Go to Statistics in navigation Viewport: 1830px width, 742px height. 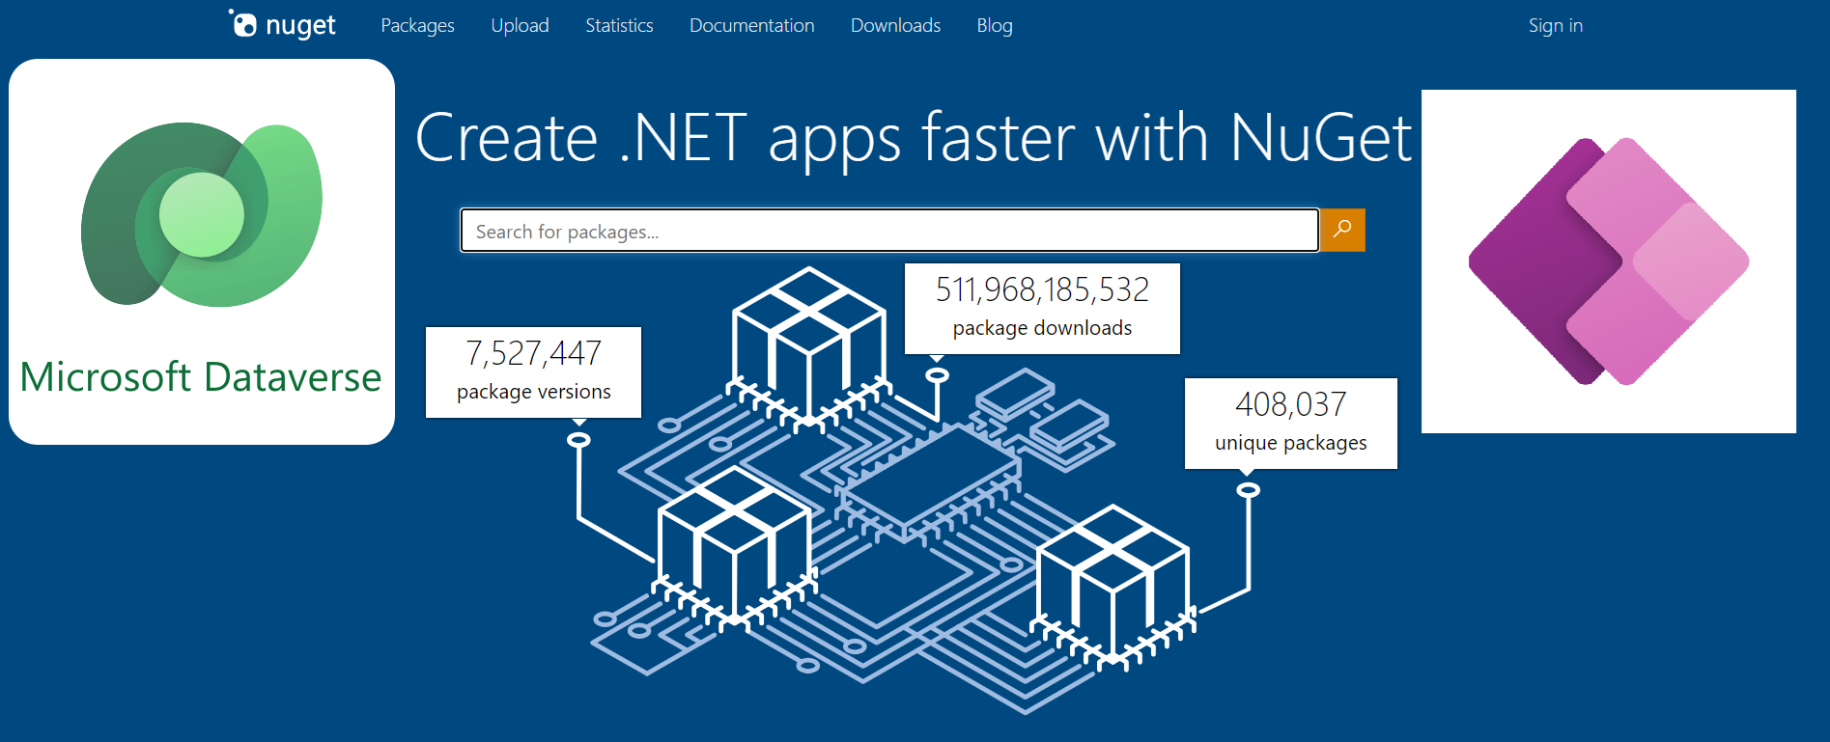point(619,26)
